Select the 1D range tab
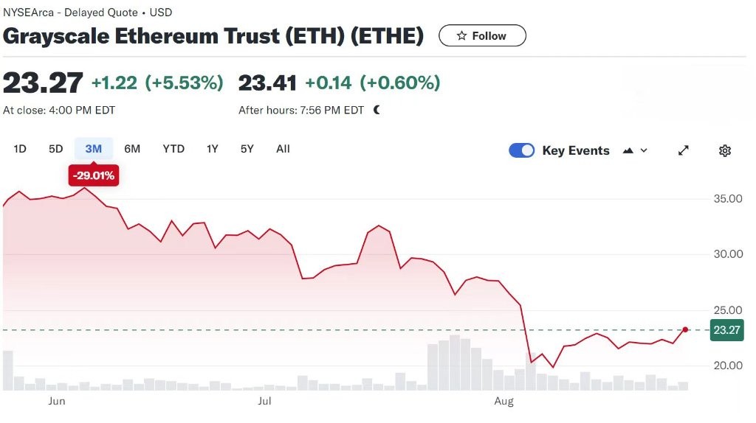This screenshot has height=423, width=756. coord(20,149)
